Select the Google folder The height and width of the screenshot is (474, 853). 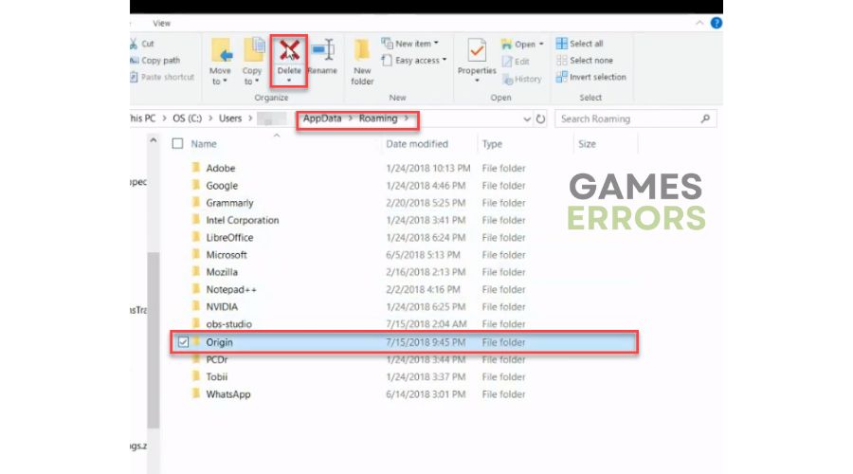coord(222,186)
